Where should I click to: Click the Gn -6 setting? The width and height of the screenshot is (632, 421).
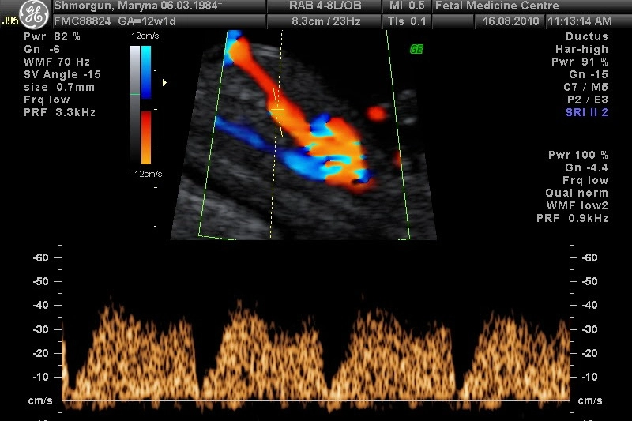[x=42, y=49]
